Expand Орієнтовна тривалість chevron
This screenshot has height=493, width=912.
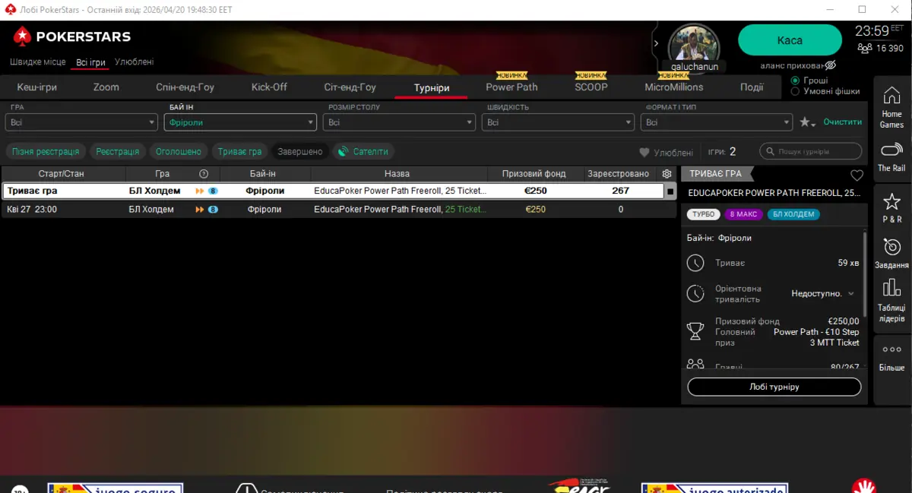click(x=850, y=294)
